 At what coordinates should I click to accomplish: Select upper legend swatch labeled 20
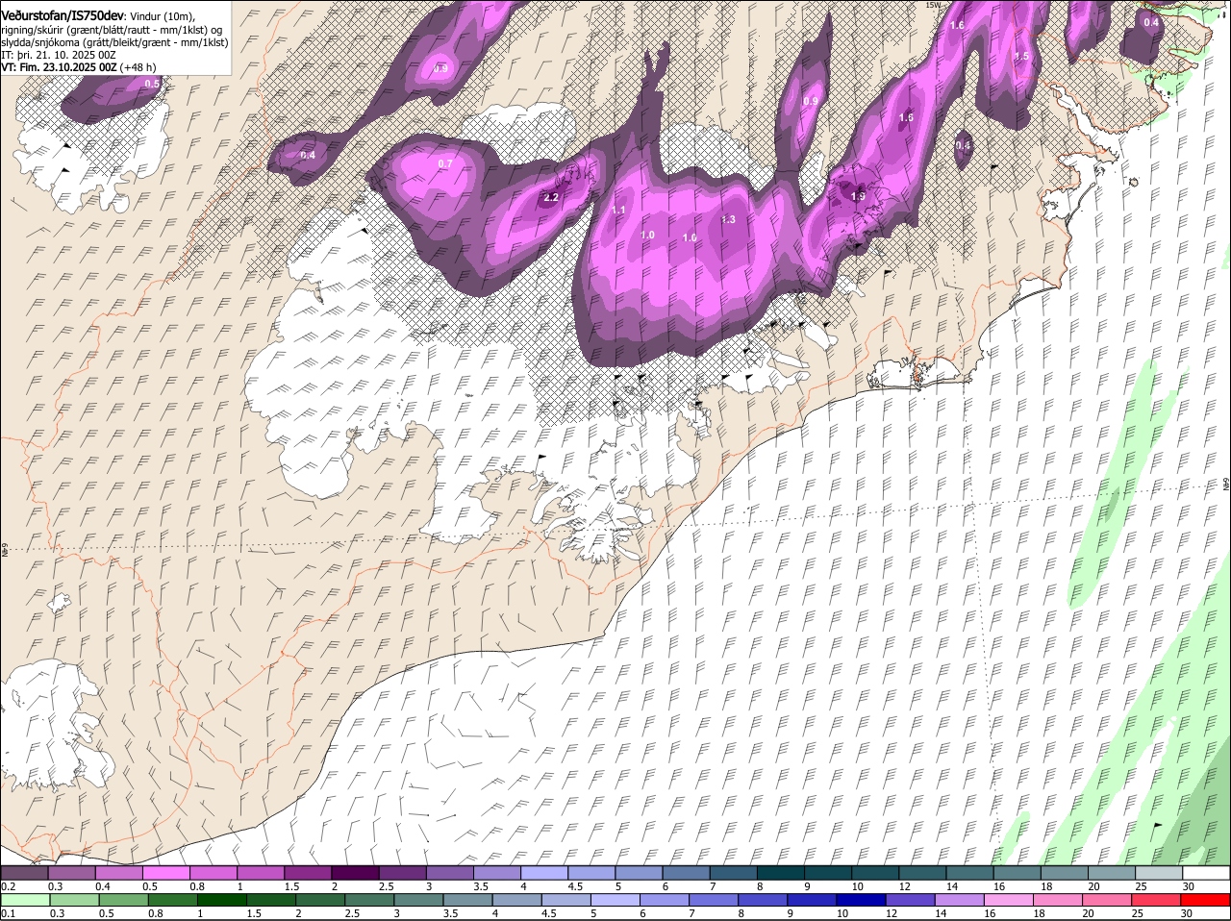tap(1113, 873)
